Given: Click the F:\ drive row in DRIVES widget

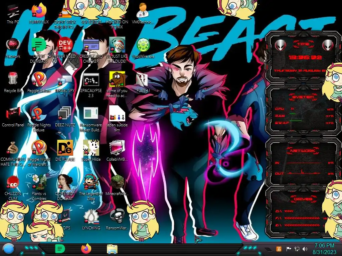Looking at the screenshot, I should [301, 218].
